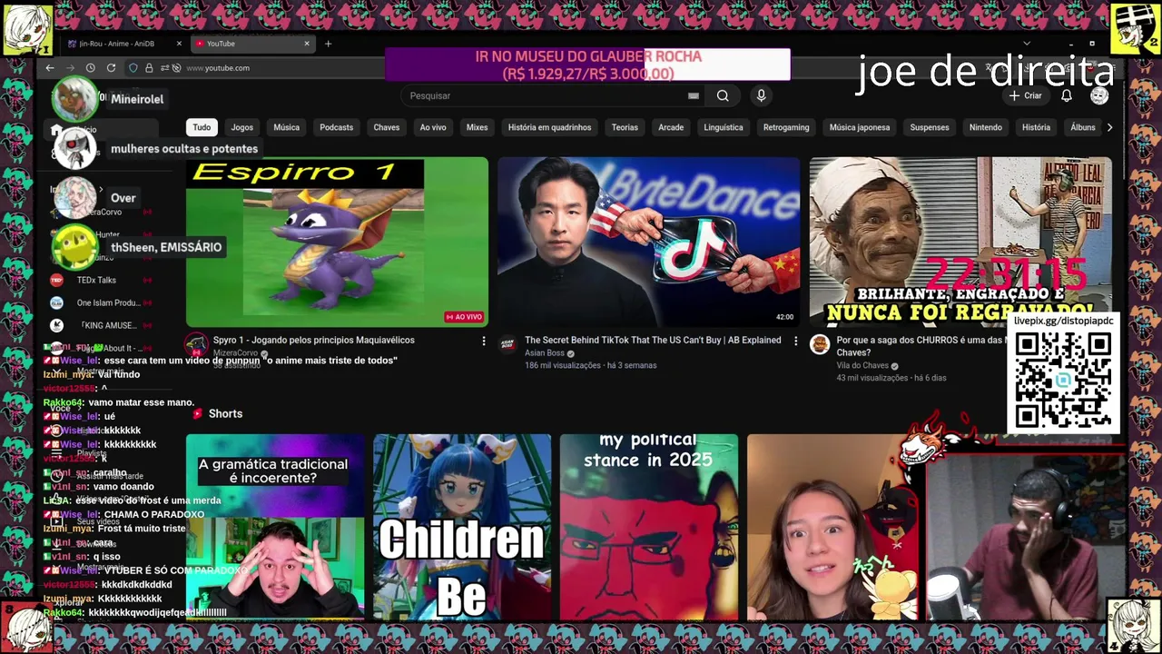This screenshot has width=1162, height=654.
Task: Reload the YouTube page
Action: [x=111, y=68]
